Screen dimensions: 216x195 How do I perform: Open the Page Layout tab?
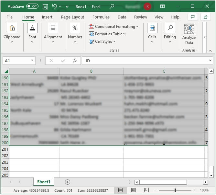click(x=72, y=17)
